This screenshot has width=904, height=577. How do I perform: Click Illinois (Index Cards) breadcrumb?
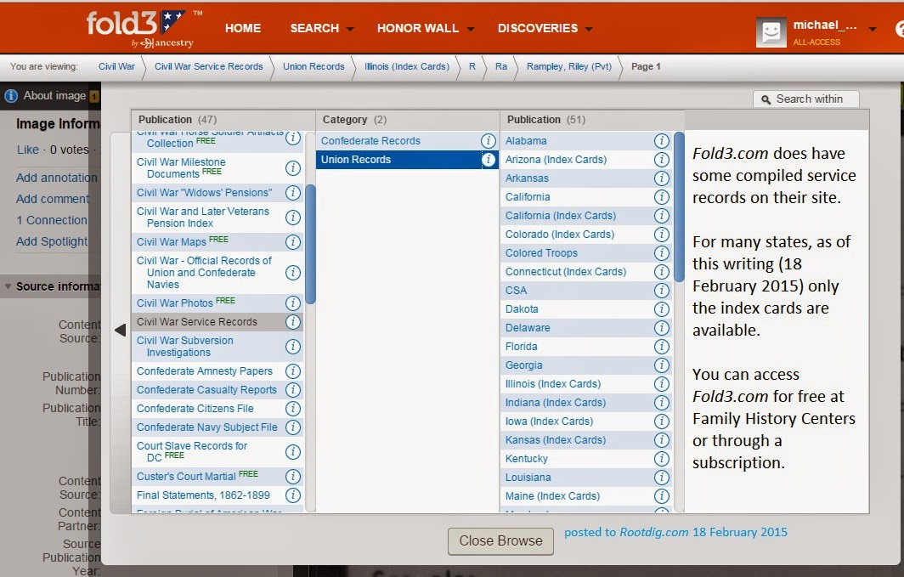[406, 66]
